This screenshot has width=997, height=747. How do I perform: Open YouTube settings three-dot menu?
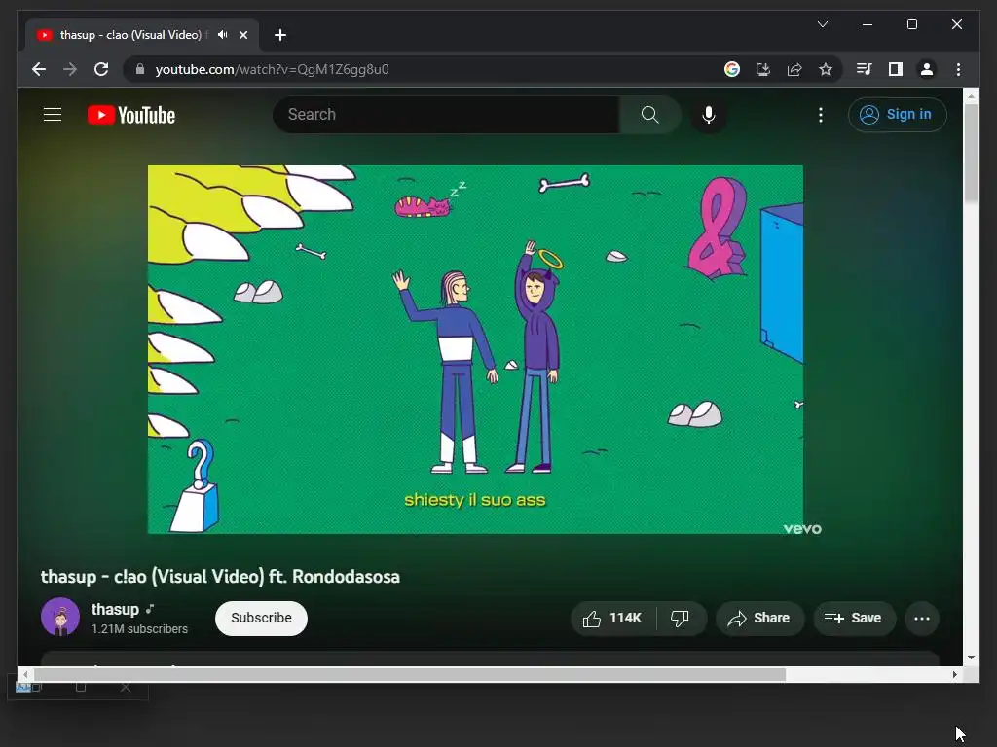click(x=821, y=115)
